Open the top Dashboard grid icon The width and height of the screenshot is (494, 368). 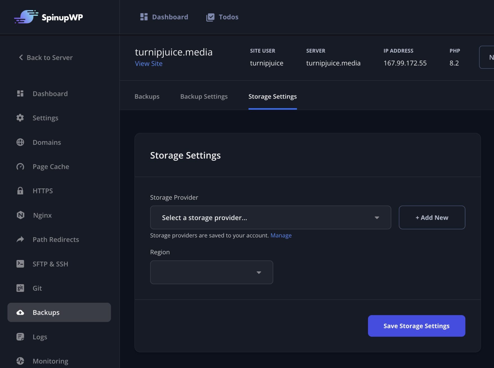[x=144, y=17]
